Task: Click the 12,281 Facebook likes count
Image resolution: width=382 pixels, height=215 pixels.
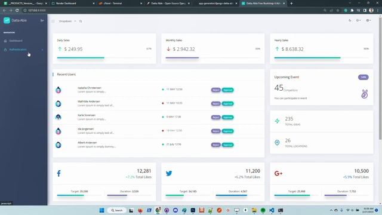Action: 144,171
